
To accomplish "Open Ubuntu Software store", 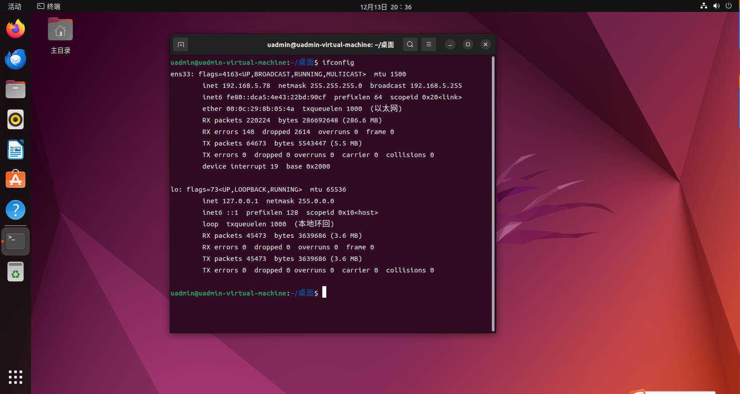I will (x=16, y=180).
